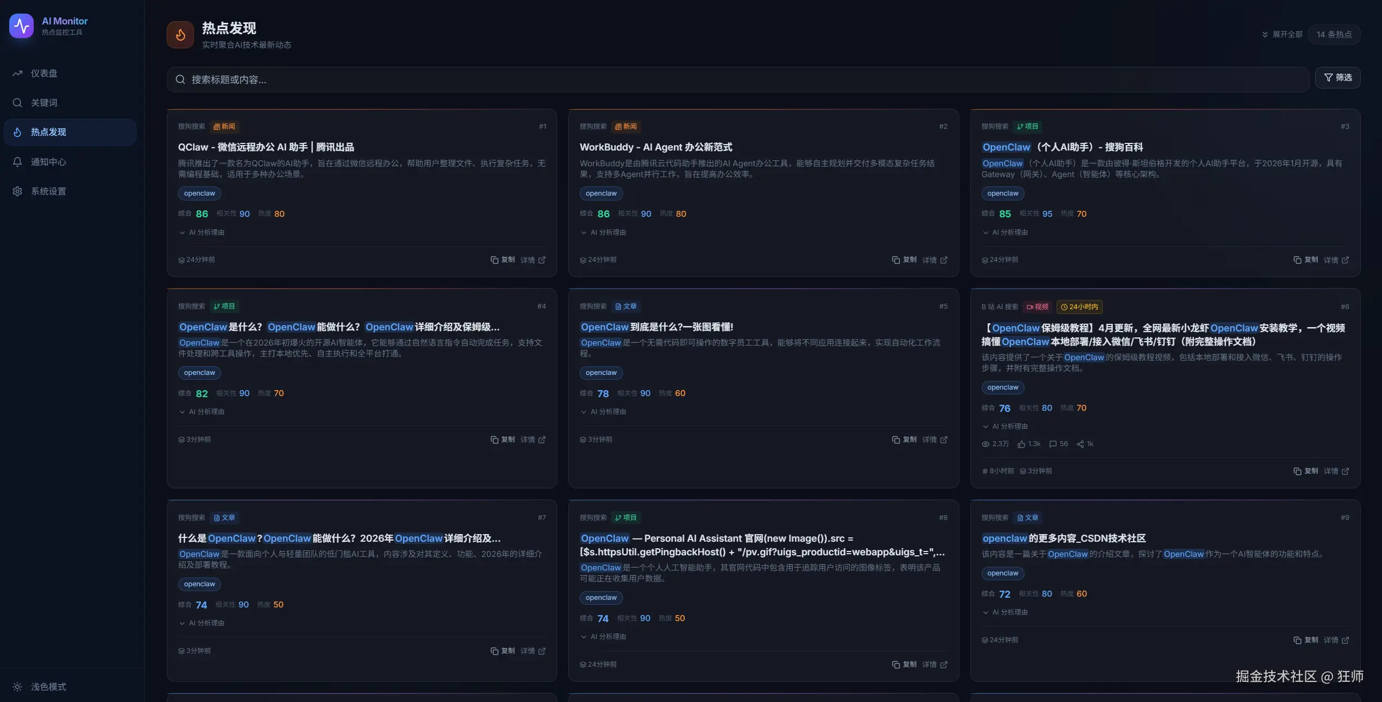Viewport: 1382px width, 702px height.
Task: Click comment count icon on card #6
Action: point(1053,444)
